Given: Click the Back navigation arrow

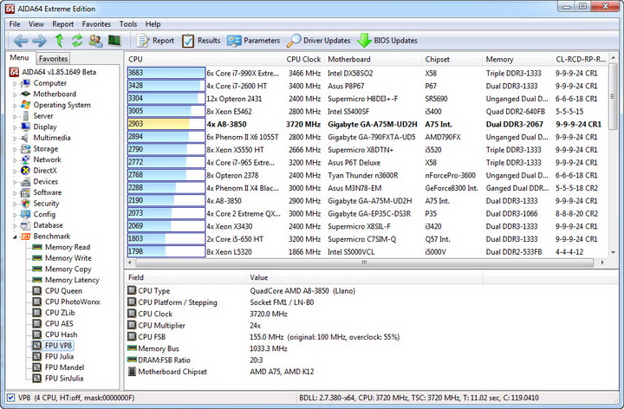Looking at the screenshot, I should tap(21, 41).
